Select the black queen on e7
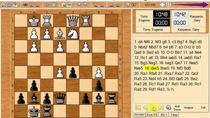 click(x=60, y=98)
